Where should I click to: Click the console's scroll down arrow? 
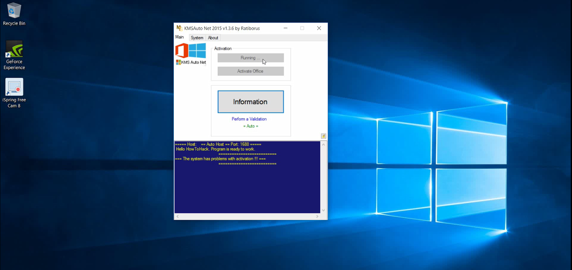324,210
